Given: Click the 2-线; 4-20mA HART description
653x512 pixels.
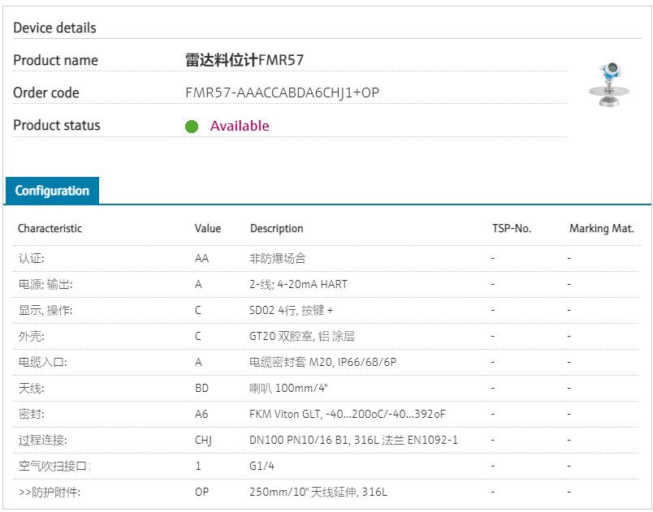Looking at the screenshot, I should pyautogui.click(x=298, y=284).
